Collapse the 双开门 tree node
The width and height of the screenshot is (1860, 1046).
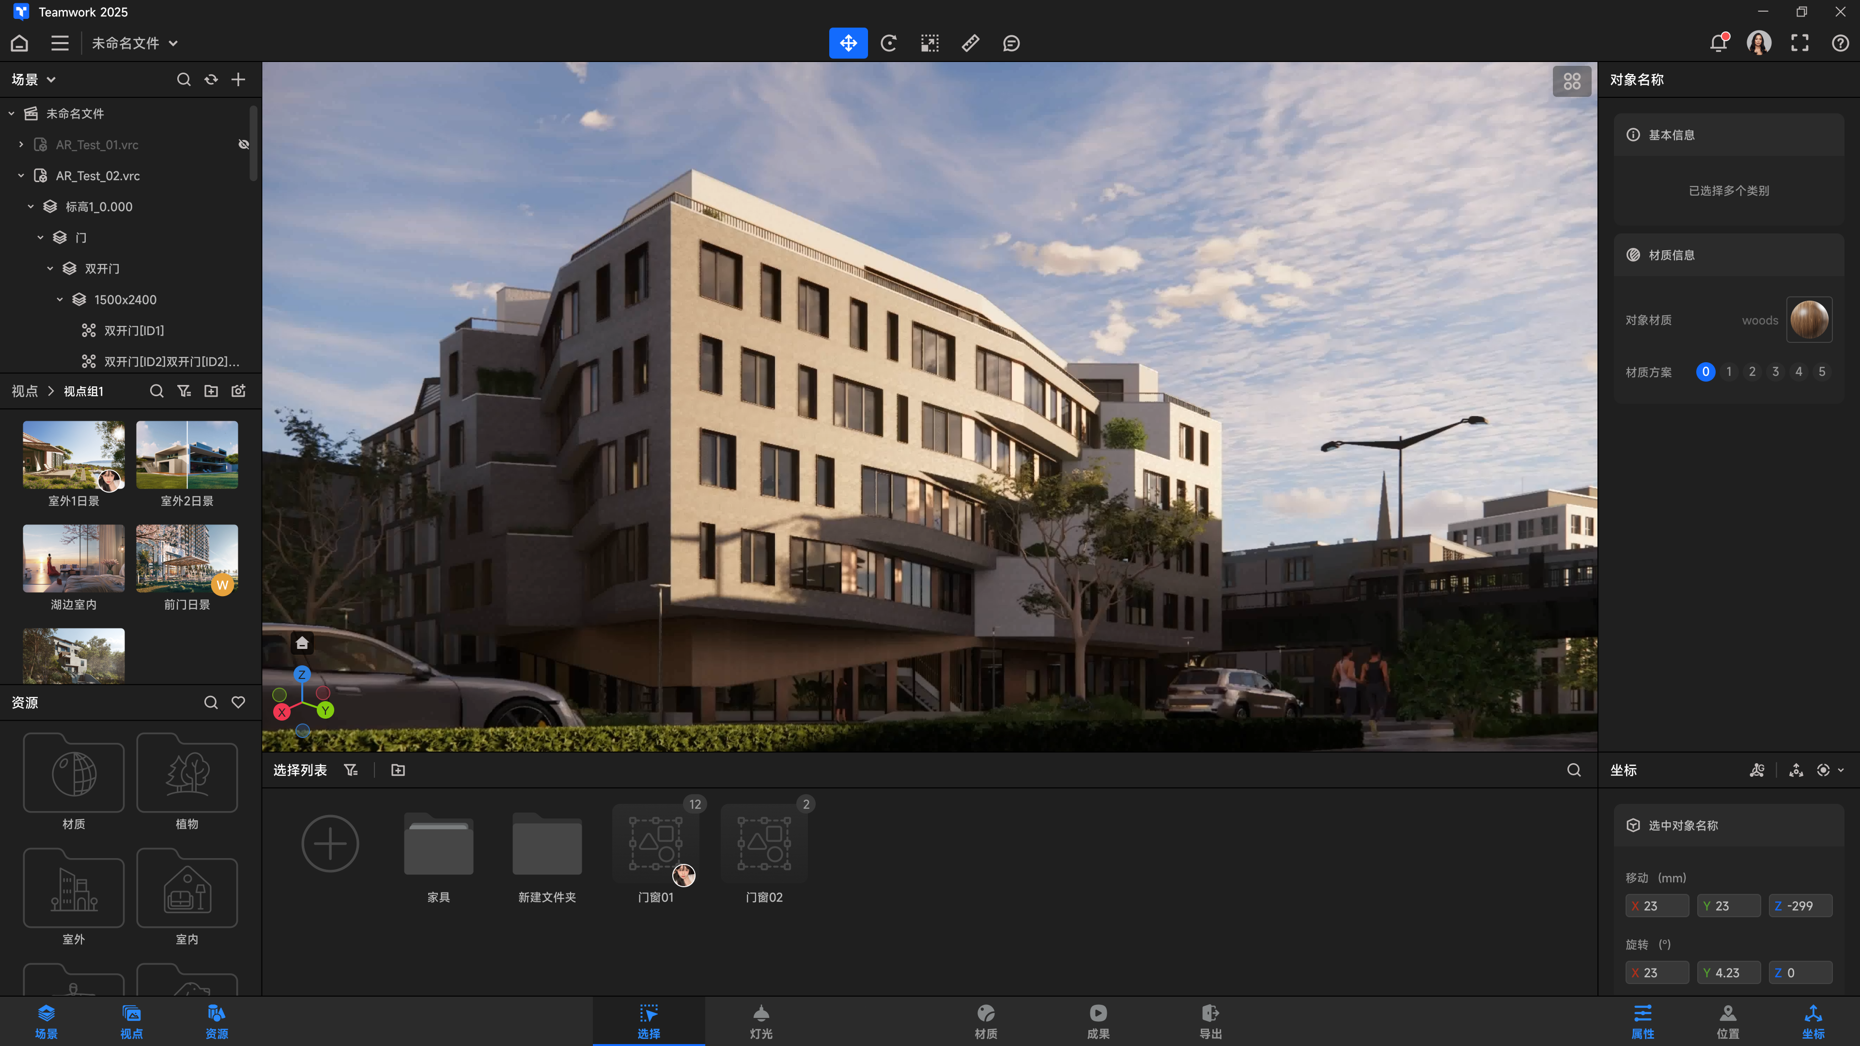coord(50,269)
